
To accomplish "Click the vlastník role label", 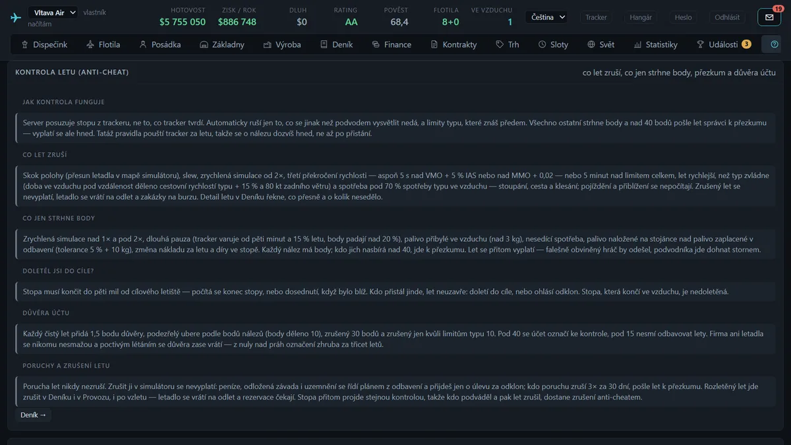I will 94,13.
